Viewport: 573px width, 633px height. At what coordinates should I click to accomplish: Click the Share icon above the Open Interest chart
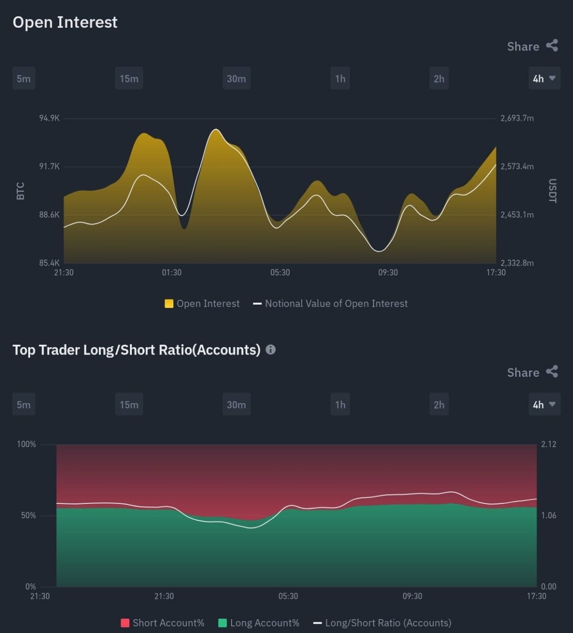pyautogui.click(x=552, y=46)
